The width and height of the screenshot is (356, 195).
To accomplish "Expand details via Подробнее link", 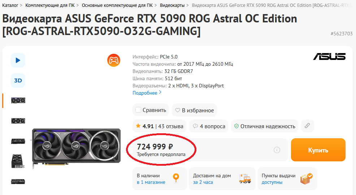I will click(x=147, y=93).
